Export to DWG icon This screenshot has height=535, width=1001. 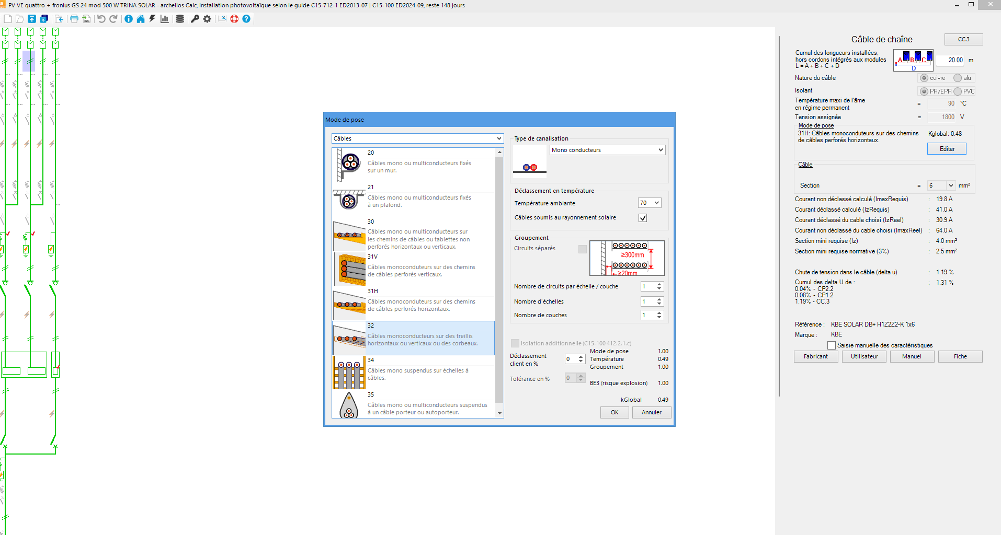(x=86, y=19)
